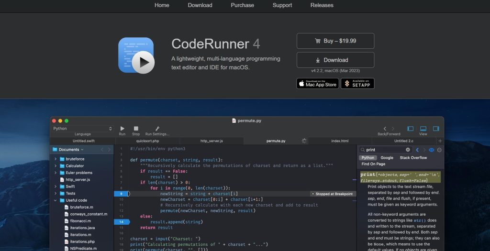Go forward in editor navigation history

pos(393,129)
